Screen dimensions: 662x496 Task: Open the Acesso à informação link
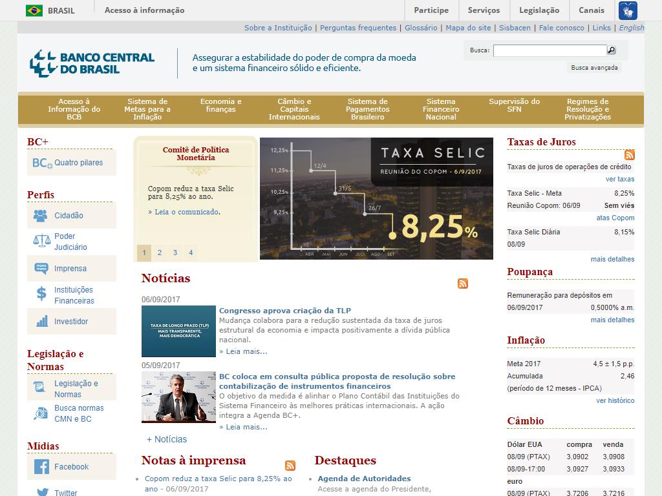click(144, 10)
